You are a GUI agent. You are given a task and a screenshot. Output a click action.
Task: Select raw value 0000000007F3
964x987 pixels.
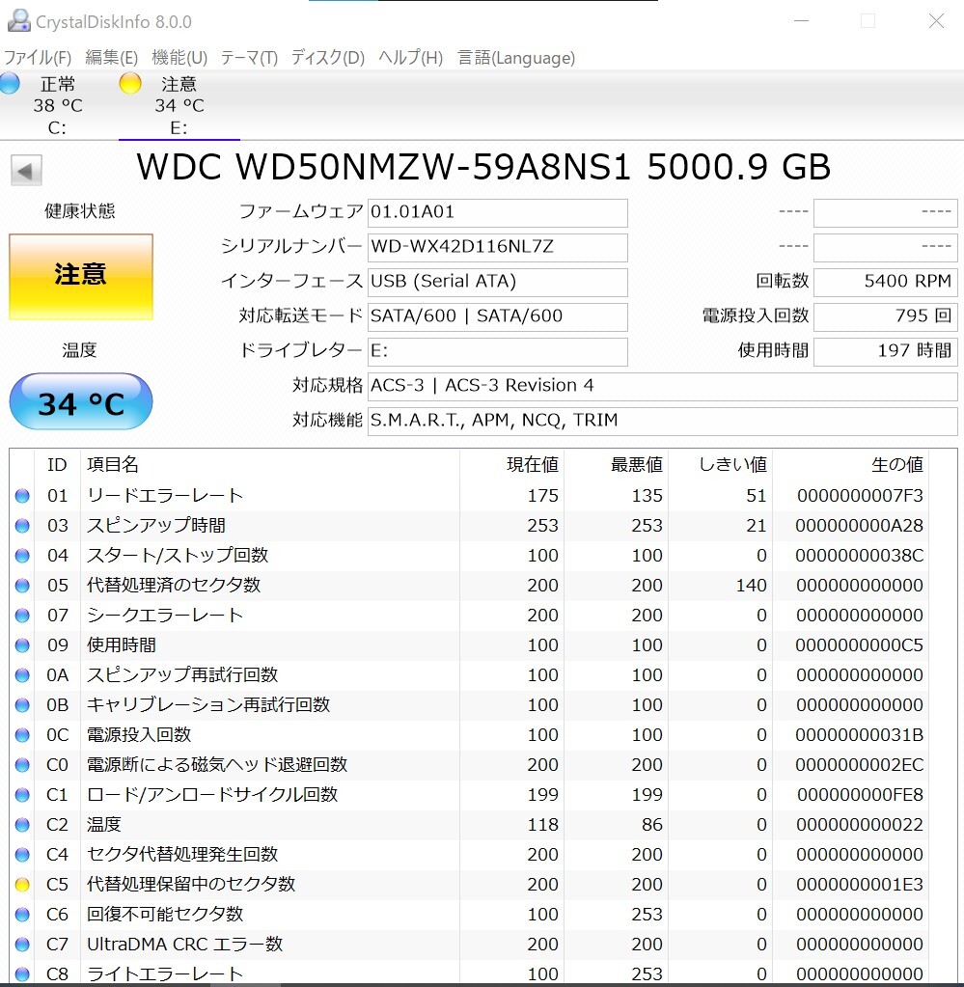(x=860, y=496)
